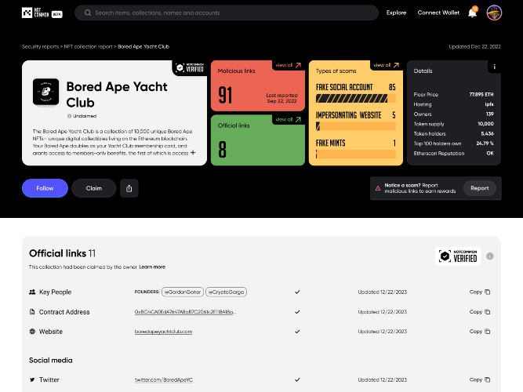The image size is (523, 392).
Task: Click Connect Wallet in the header
Action: click(438, 13)
